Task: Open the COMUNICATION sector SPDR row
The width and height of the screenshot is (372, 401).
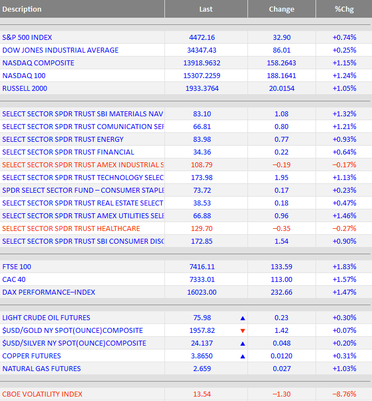Action: [186, 127]
